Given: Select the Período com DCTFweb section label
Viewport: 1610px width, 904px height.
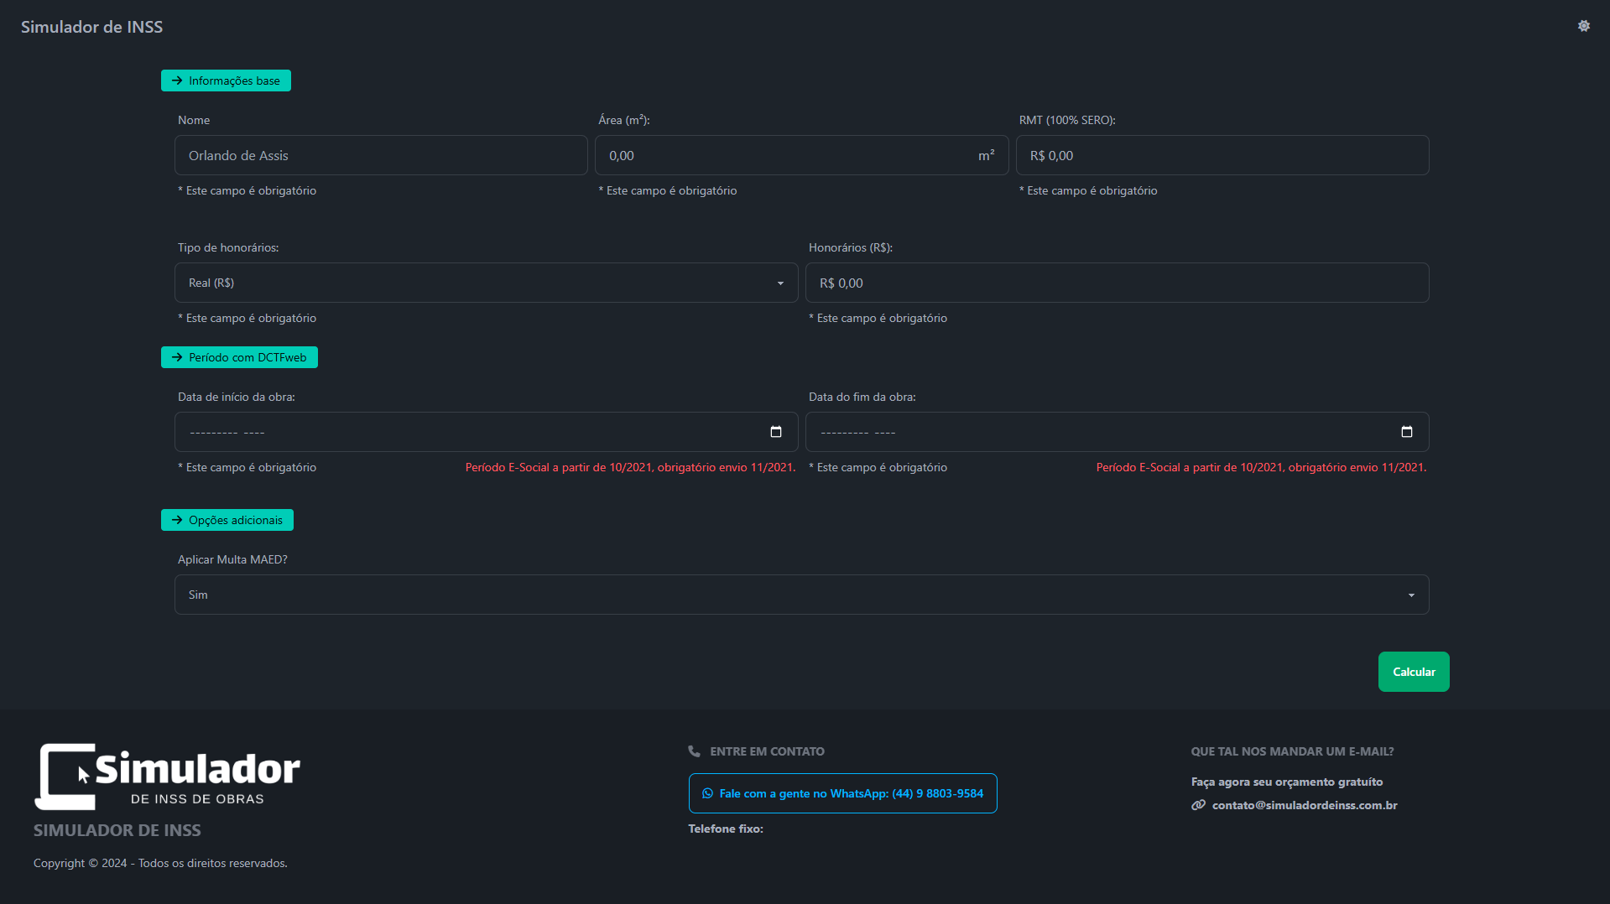Looking at the screenshot, I should [239, 357].
